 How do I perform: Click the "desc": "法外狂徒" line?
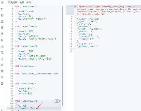point(29,36)
